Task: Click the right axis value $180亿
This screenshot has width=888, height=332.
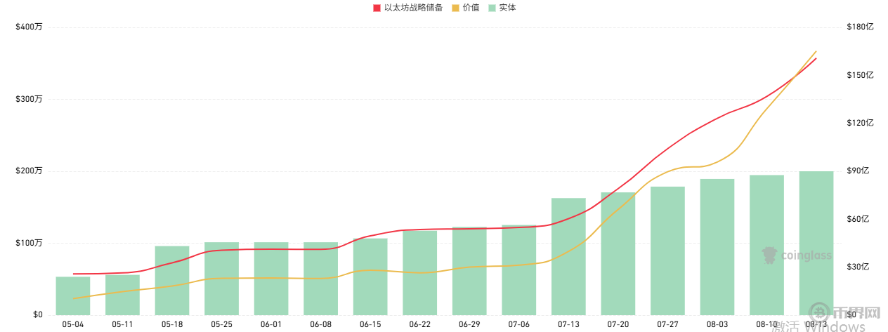Action: [x=860, y=27]
